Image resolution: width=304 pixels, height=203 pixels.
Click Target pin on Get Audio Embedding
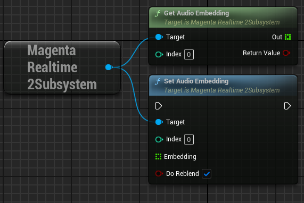point(159,37)
